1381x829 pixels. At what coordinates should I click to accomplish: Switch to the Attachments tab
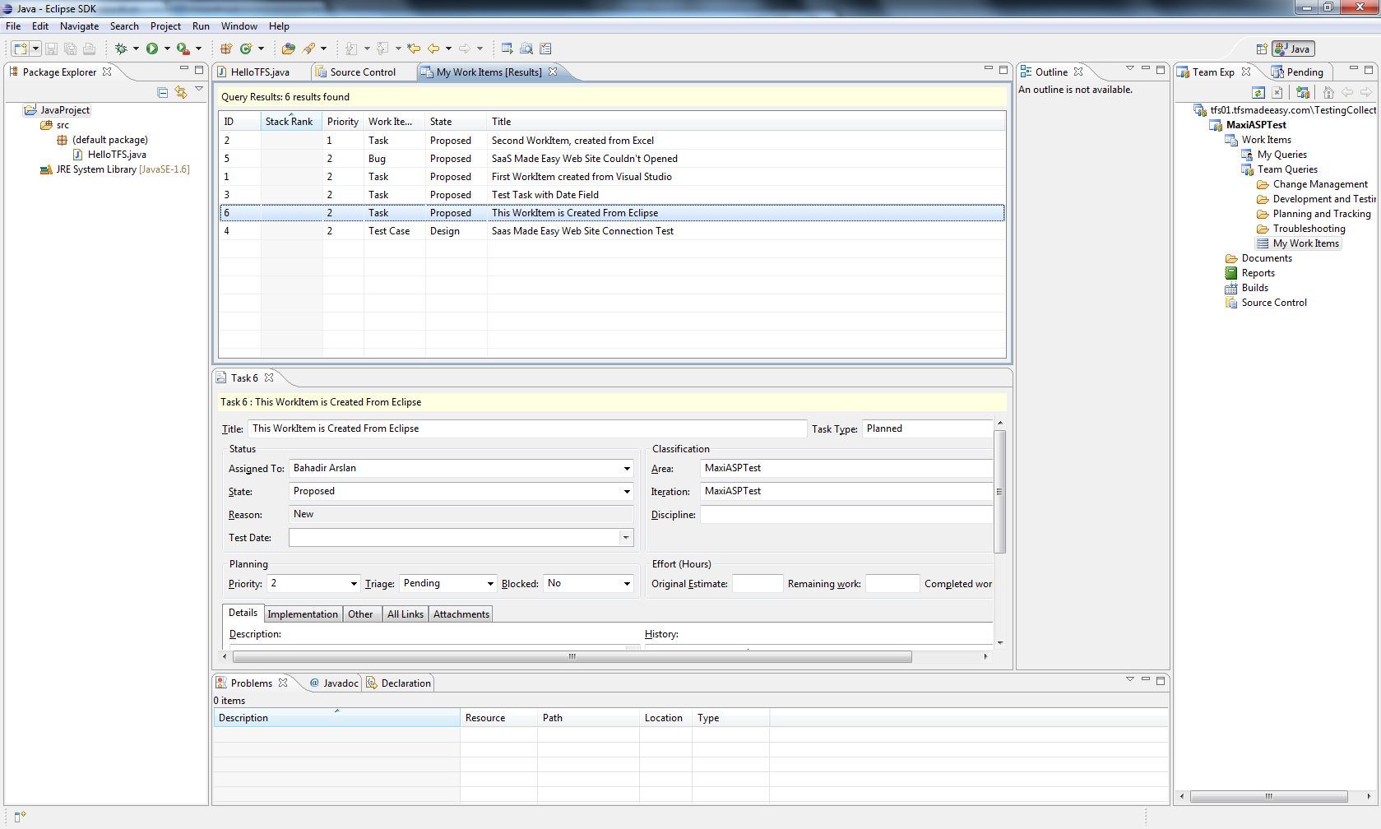[x=461, y=614]
